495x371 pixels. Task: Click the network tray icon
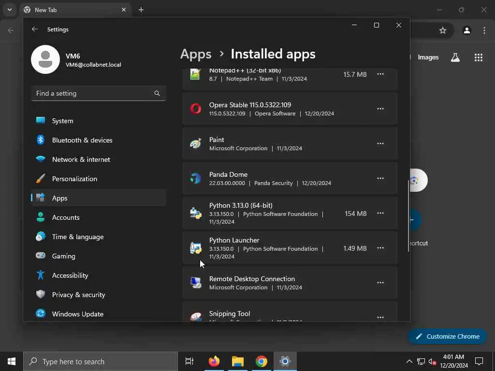pos(421,361)
